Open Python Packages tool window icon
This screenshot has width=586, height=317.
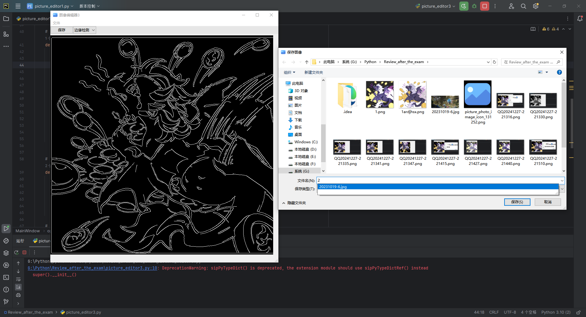(x=6, y=253)
